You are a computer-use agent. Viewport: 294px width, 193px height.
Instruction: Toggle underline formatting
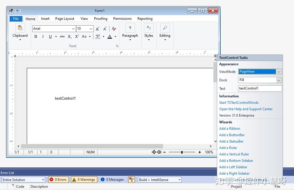point(50,36)
